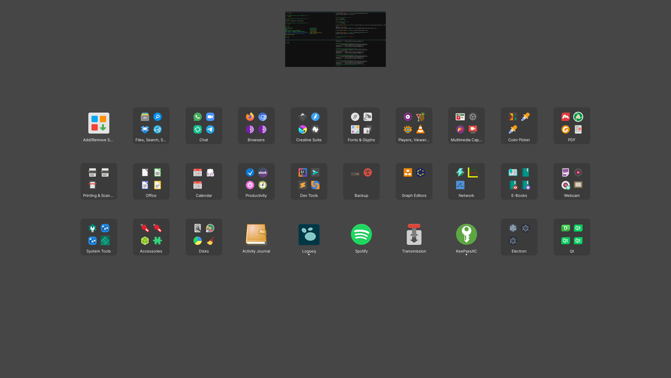Open the Qt folder
Image resolution: width=671 pixels, height=378 pixels.
coord(572,237)
